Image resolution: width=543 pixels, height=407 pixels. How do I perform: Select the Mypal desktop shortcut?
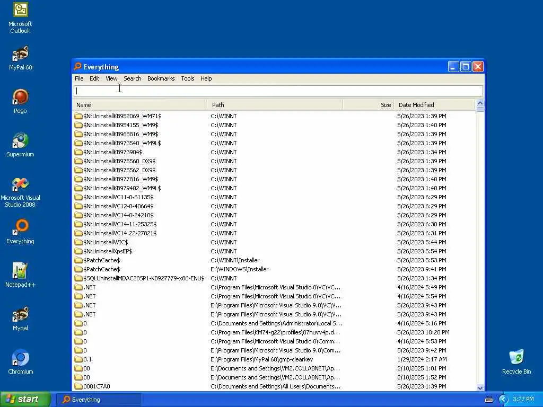coord(20,318)
